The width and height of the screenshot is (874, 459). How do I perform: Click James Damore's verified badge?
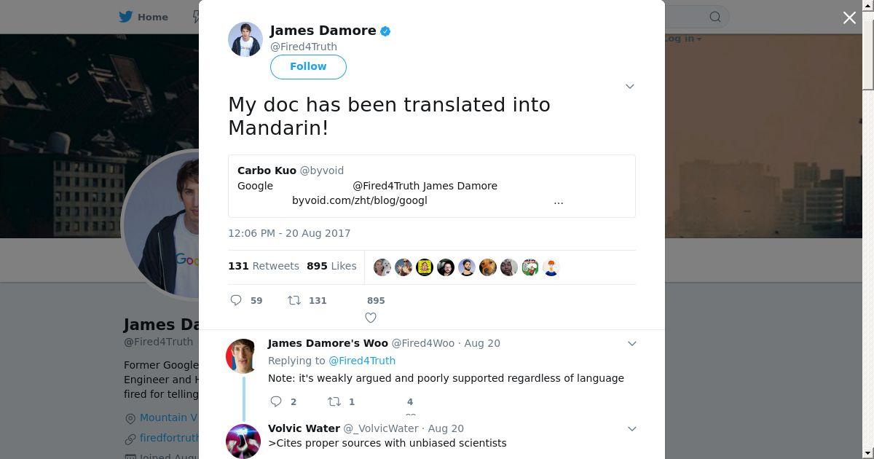(385, 31)
